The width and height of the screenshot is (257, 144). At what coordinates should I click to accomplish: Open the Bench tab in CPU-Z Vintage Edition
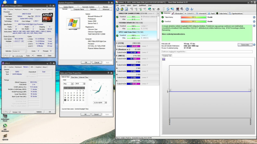pos(44,10)
